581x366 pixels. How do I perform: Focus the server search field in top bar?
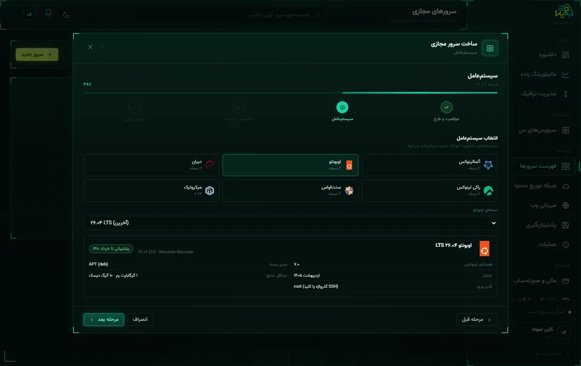tap(231, 15)
